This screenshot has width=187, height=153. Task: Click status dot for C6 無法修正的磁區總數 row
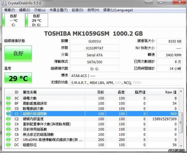point(8,134)
